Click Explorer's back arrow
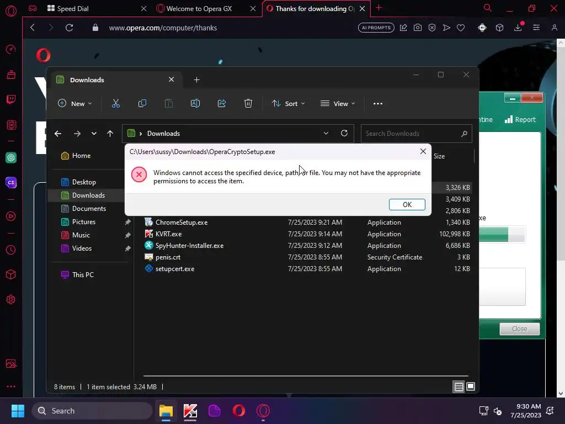The width and height of the screenshot is (565, 424). pyautogui.click(x=58, y=134)
